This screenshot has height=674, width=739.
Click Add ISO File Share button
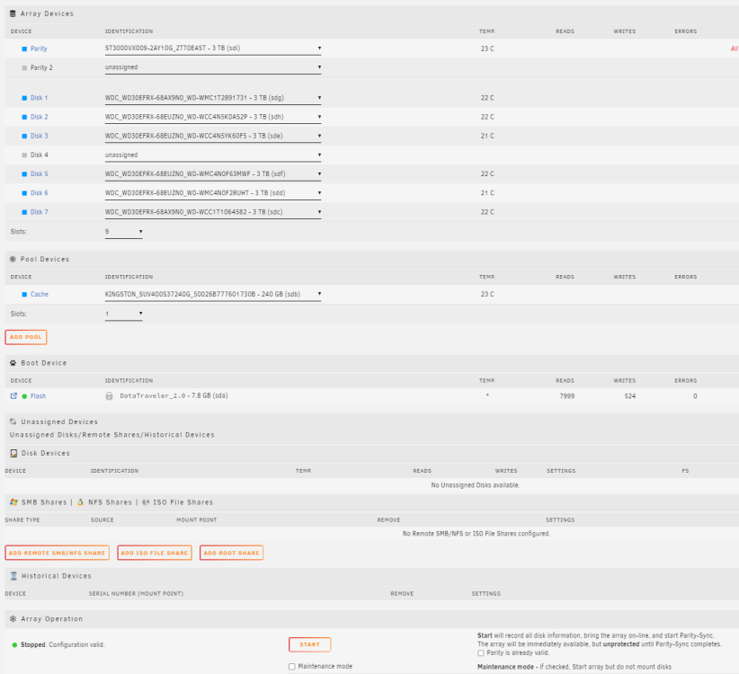click(155, 553)
